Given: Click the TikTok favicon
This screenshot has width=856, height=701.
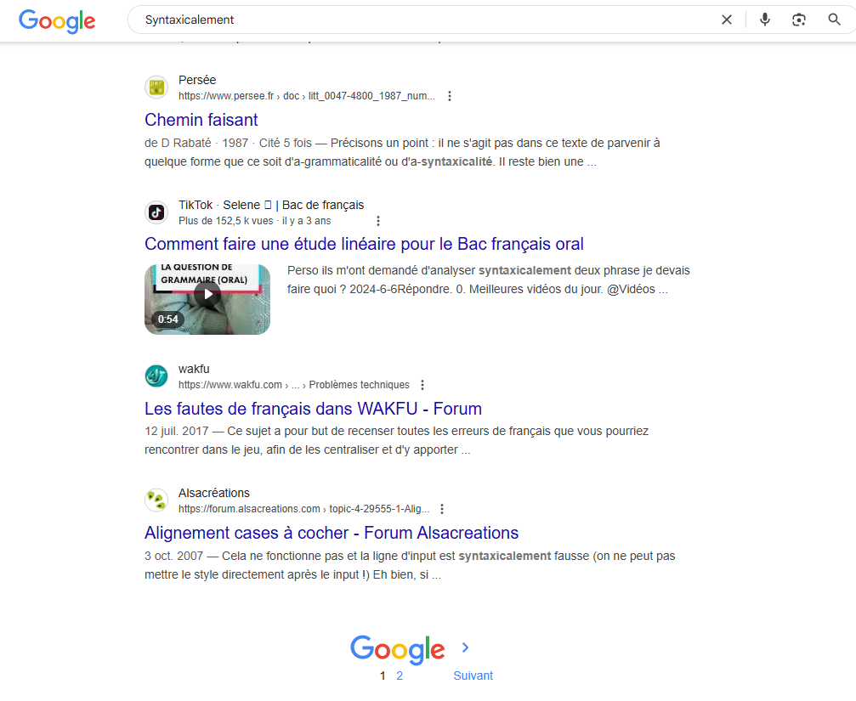Looking at the screenshot, I should click(156, 212).
